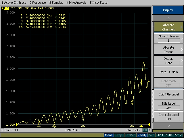Select marker 3 row at 3.5 GHz

pyautogui.click(x=43, y=21)
